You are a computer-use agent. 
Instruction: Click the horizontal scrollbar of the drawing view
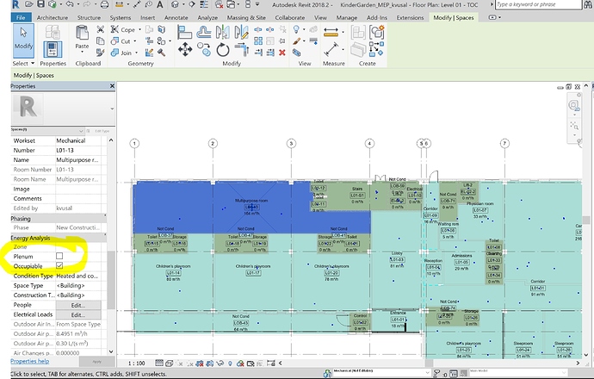point(430,363)
